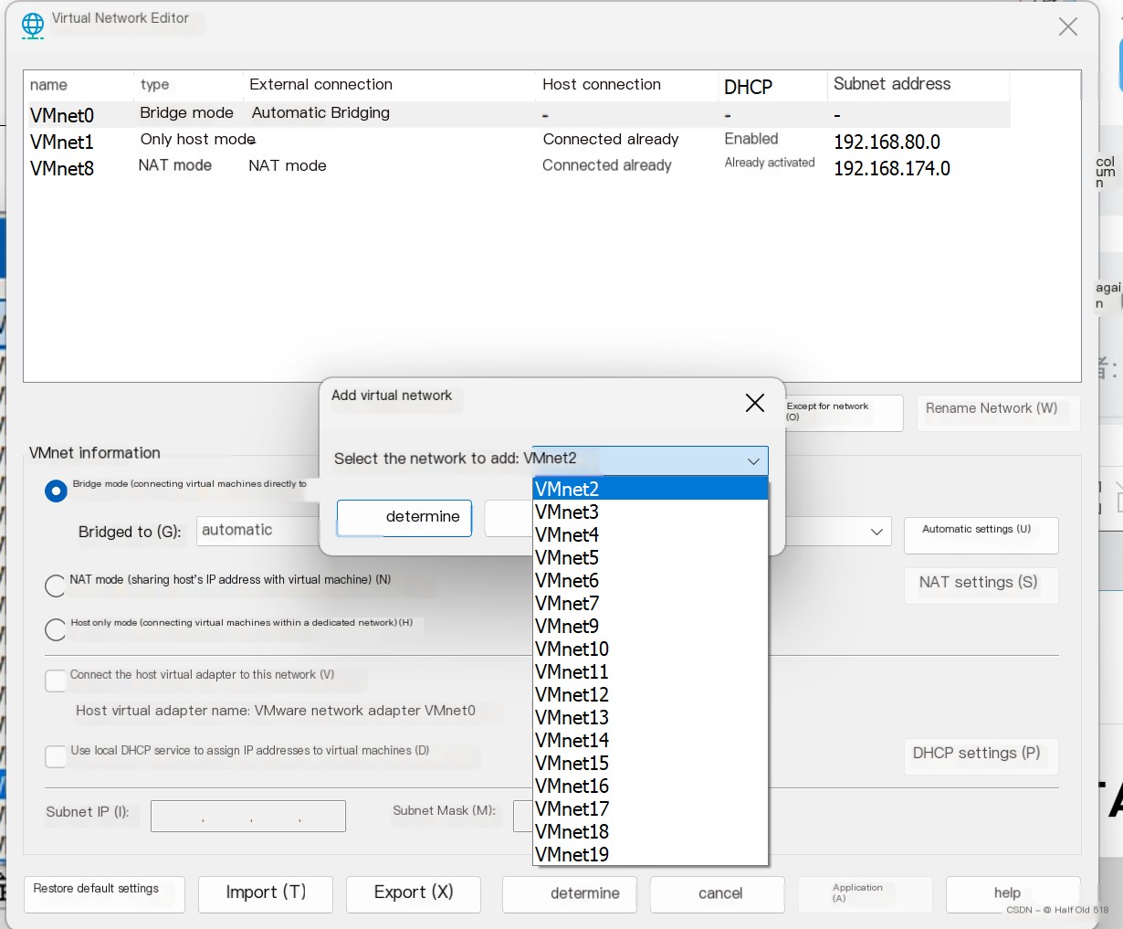
Task: Click Automatic settings (U) button
Action: coord(981,535)
